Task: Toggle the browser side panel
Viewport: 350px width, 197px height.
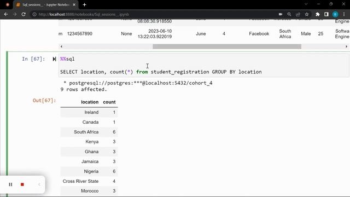Action: (x=326, y=14)
